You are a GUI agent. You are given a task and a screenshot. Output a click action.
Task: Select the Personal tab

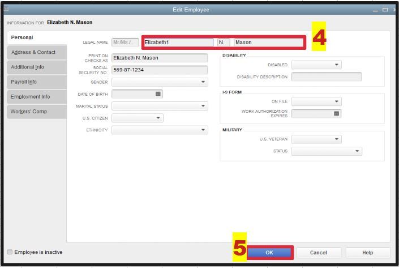pyautogui.click(x=37, y=38)
